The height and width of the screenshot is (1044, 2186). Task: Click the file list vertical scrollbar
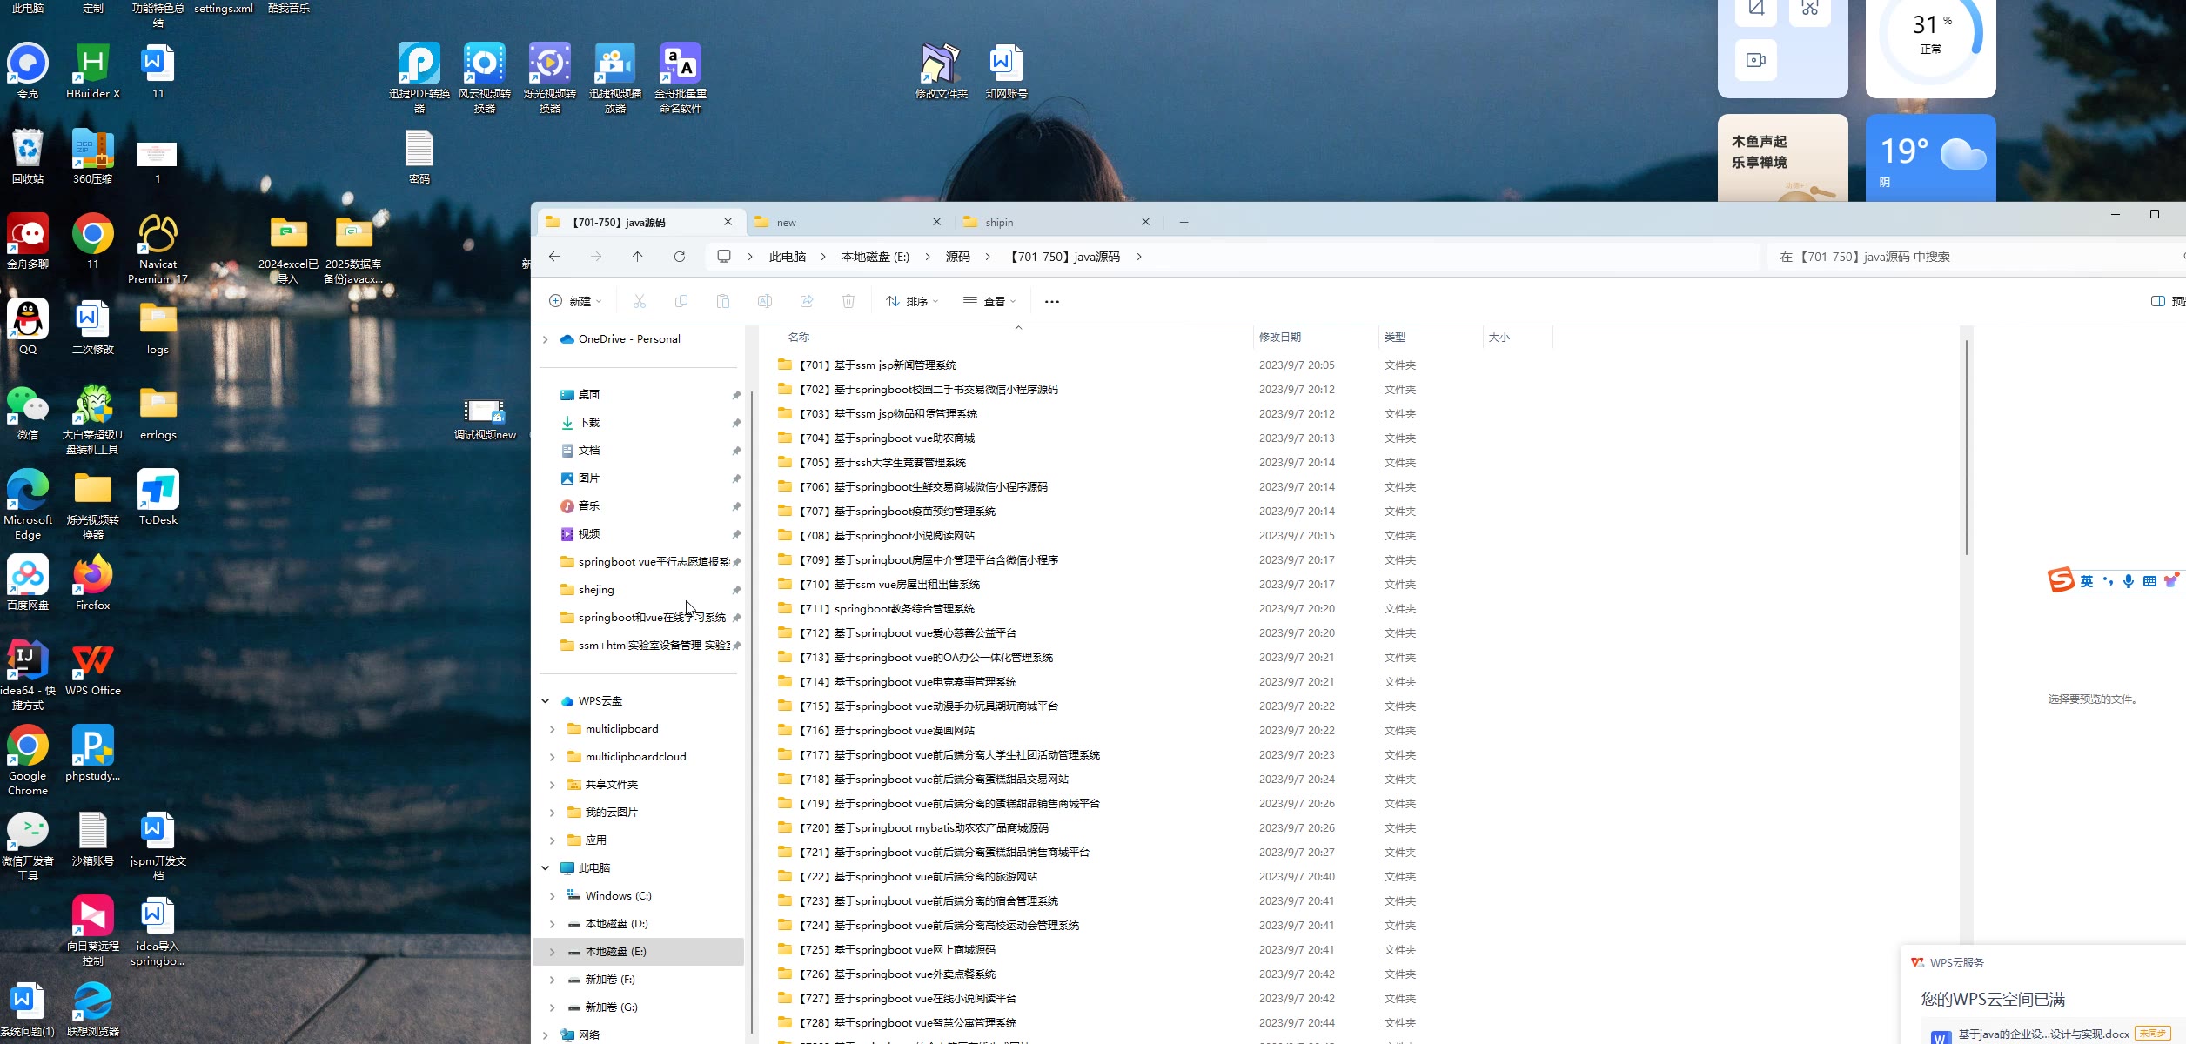(x=1966, y=447)
